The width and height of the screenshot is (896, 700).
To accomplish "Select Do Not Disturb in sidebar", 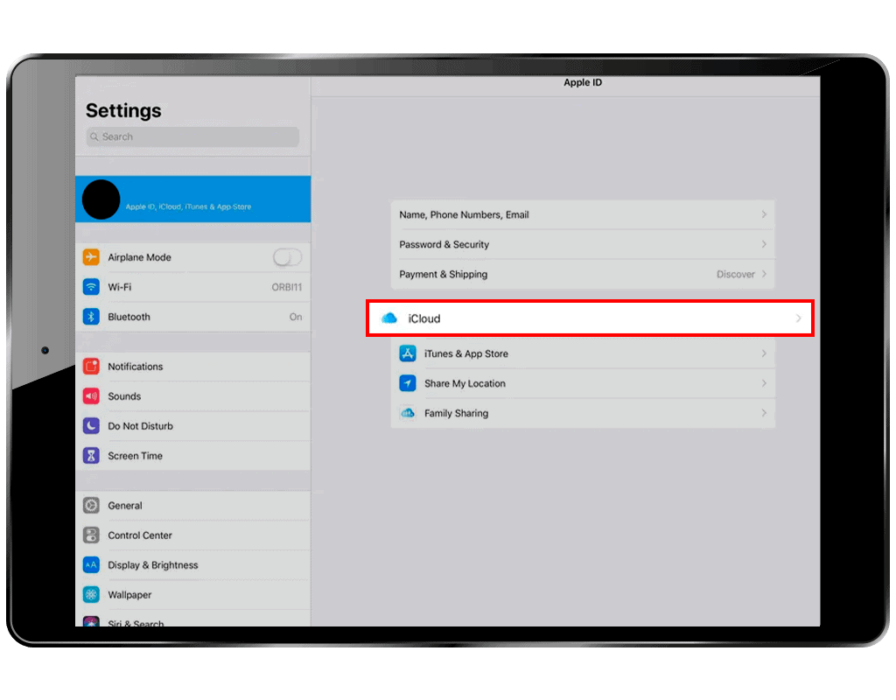I will 193,426.
